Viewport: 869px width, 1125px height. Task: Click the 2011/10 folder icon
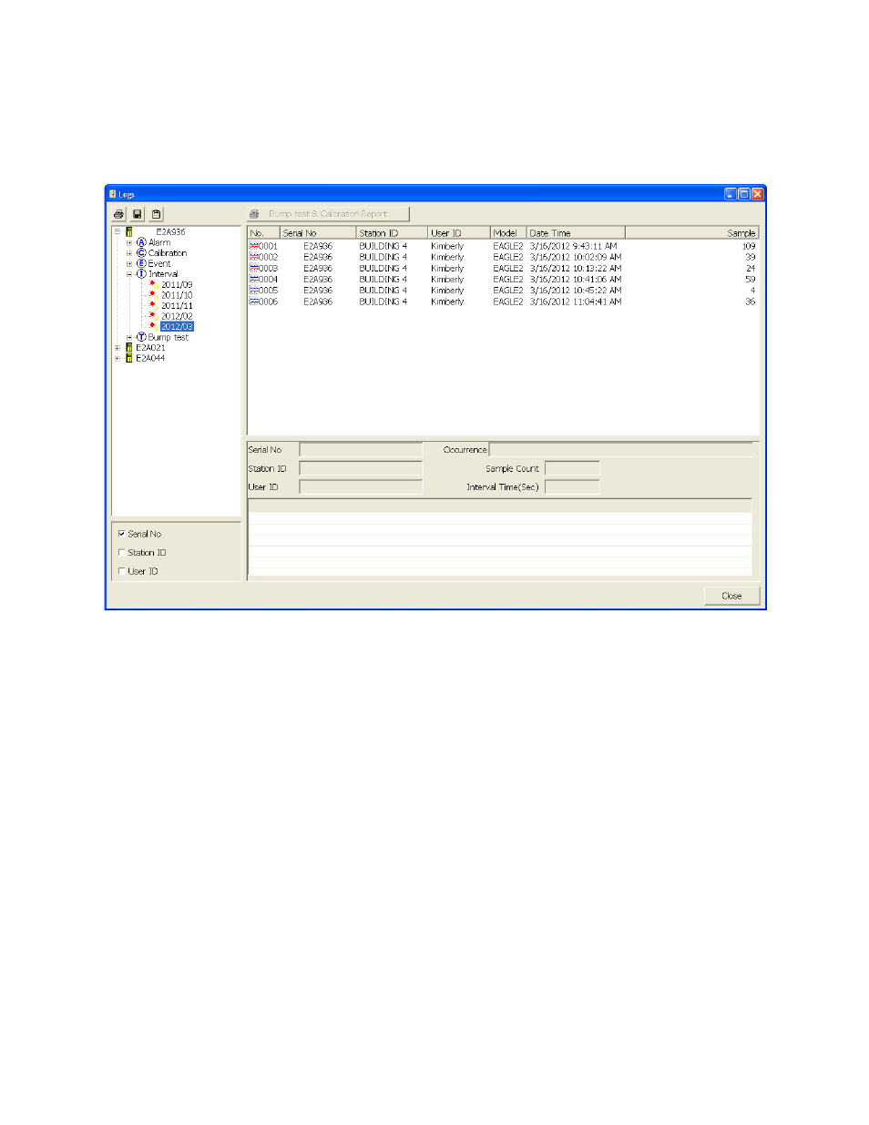click(154, 295)
